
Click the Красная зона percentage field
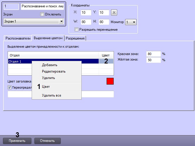153,54
